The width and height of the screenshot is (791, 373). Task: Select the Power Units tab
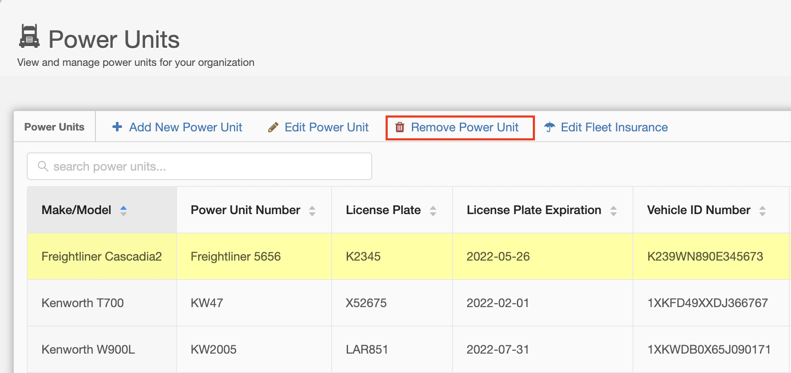(54, 127)
